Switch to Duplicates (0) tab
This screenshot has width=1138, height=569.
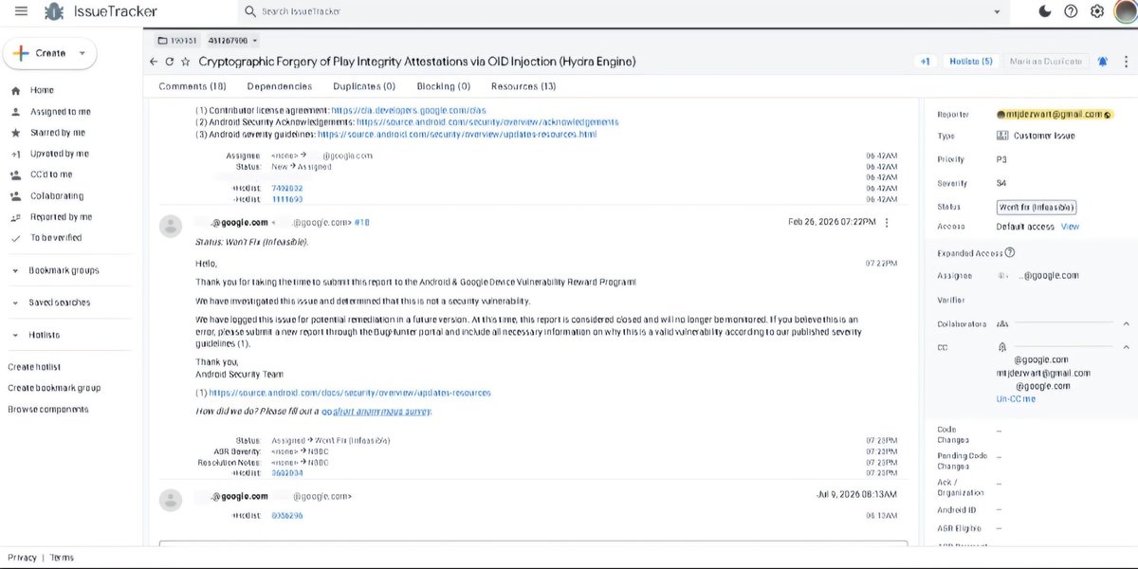click(x=363, y=86)
